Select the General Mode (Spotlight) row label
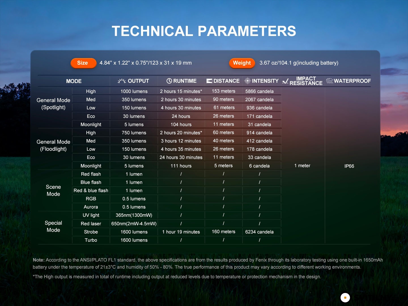 click(x=53, y=104)
